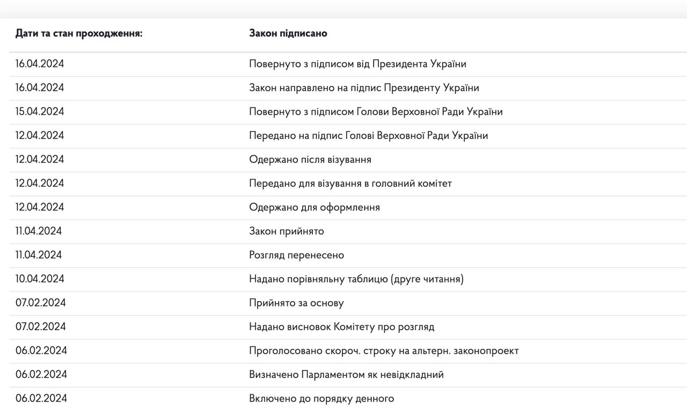Click 'Визначено Парламентом як невідкладний' entry
687x409 pixels.
pyautogui.click(x=346, y=375)
